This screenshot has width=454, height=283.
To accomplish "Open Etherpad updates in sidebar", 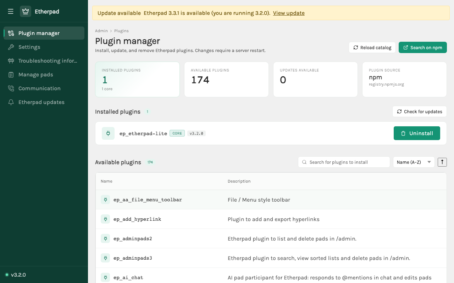I will [x=44, y=102].
